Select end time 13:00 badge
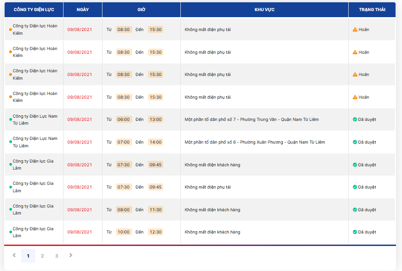The height and width of the screenshot is (271, 402). (156, 120)
